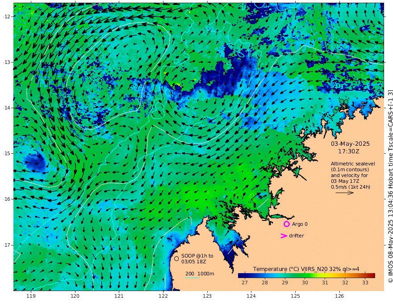Click the longitude 119 axis label

[31, 296]
